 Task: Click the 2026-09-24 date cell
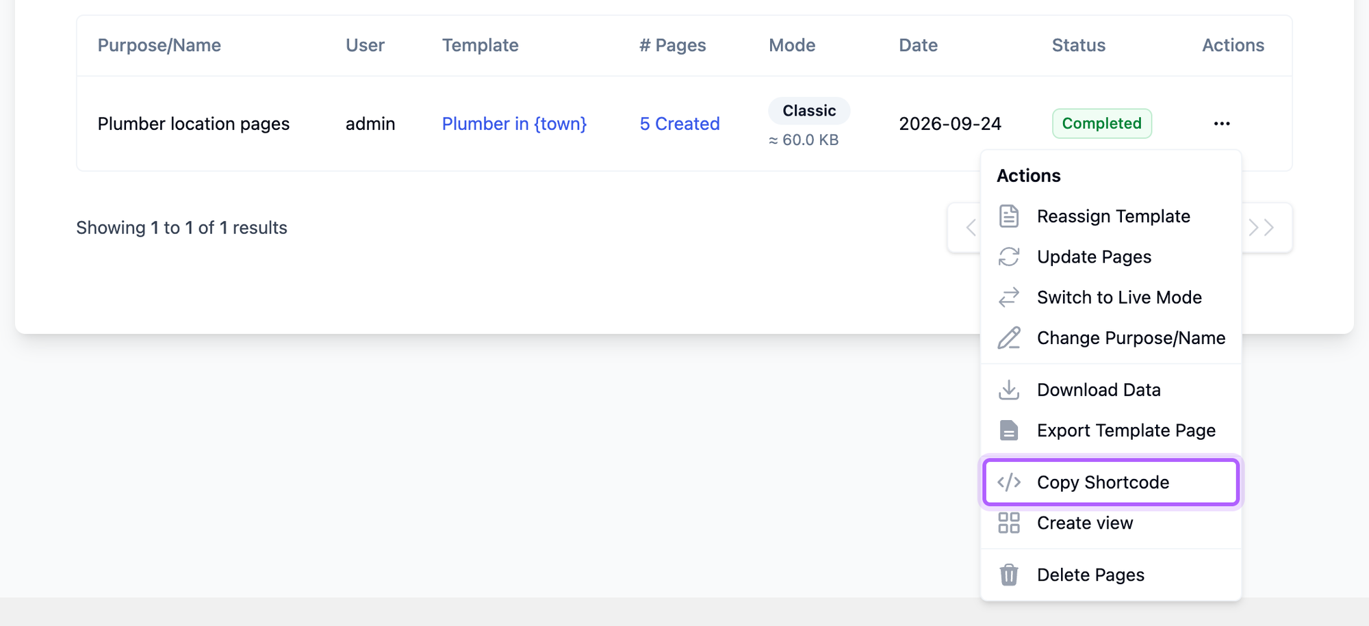click(x=950, y=124)
